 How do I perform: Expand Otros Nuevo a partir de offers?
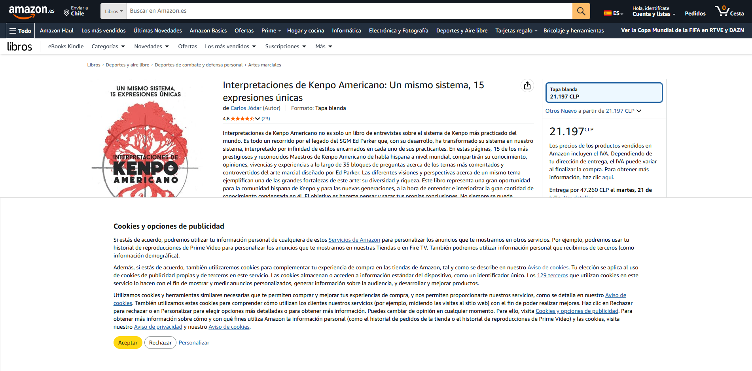pos(593,111)
